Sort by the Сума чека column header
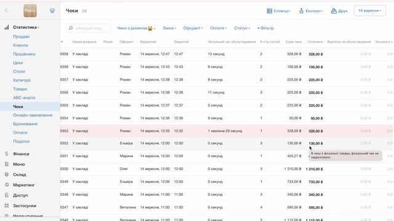The image size is (394, 221). [x=294, y=42]
